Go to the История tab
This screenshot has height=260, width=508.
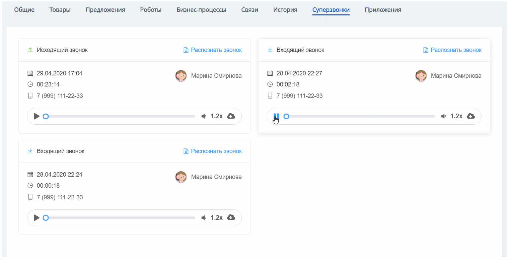tap(285, 10)
